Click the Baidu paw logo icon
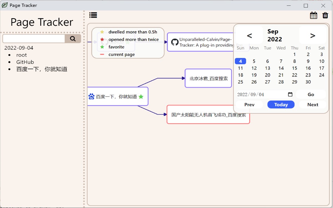 (x=92, y=96)
